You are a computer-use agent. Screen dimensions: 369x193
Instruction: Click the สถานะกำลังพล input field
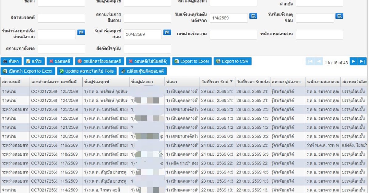click(61, 49)
